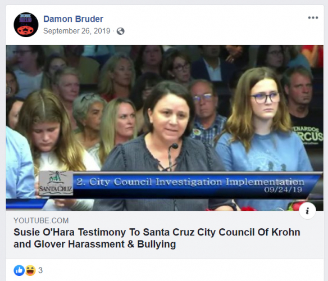Click the blue Like reaction icon
The height and width of the screenshot is (281, 328).
(x=19, y=270)
